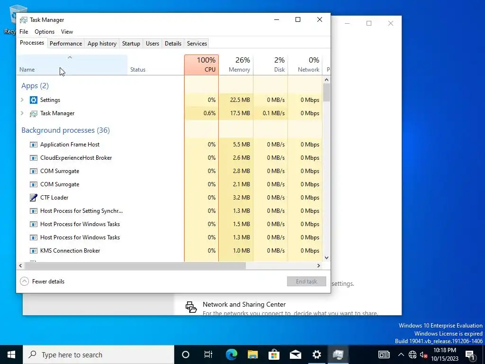The image size is (485, 364).
Task: Click the End task button
Action: tap(306, 282)
